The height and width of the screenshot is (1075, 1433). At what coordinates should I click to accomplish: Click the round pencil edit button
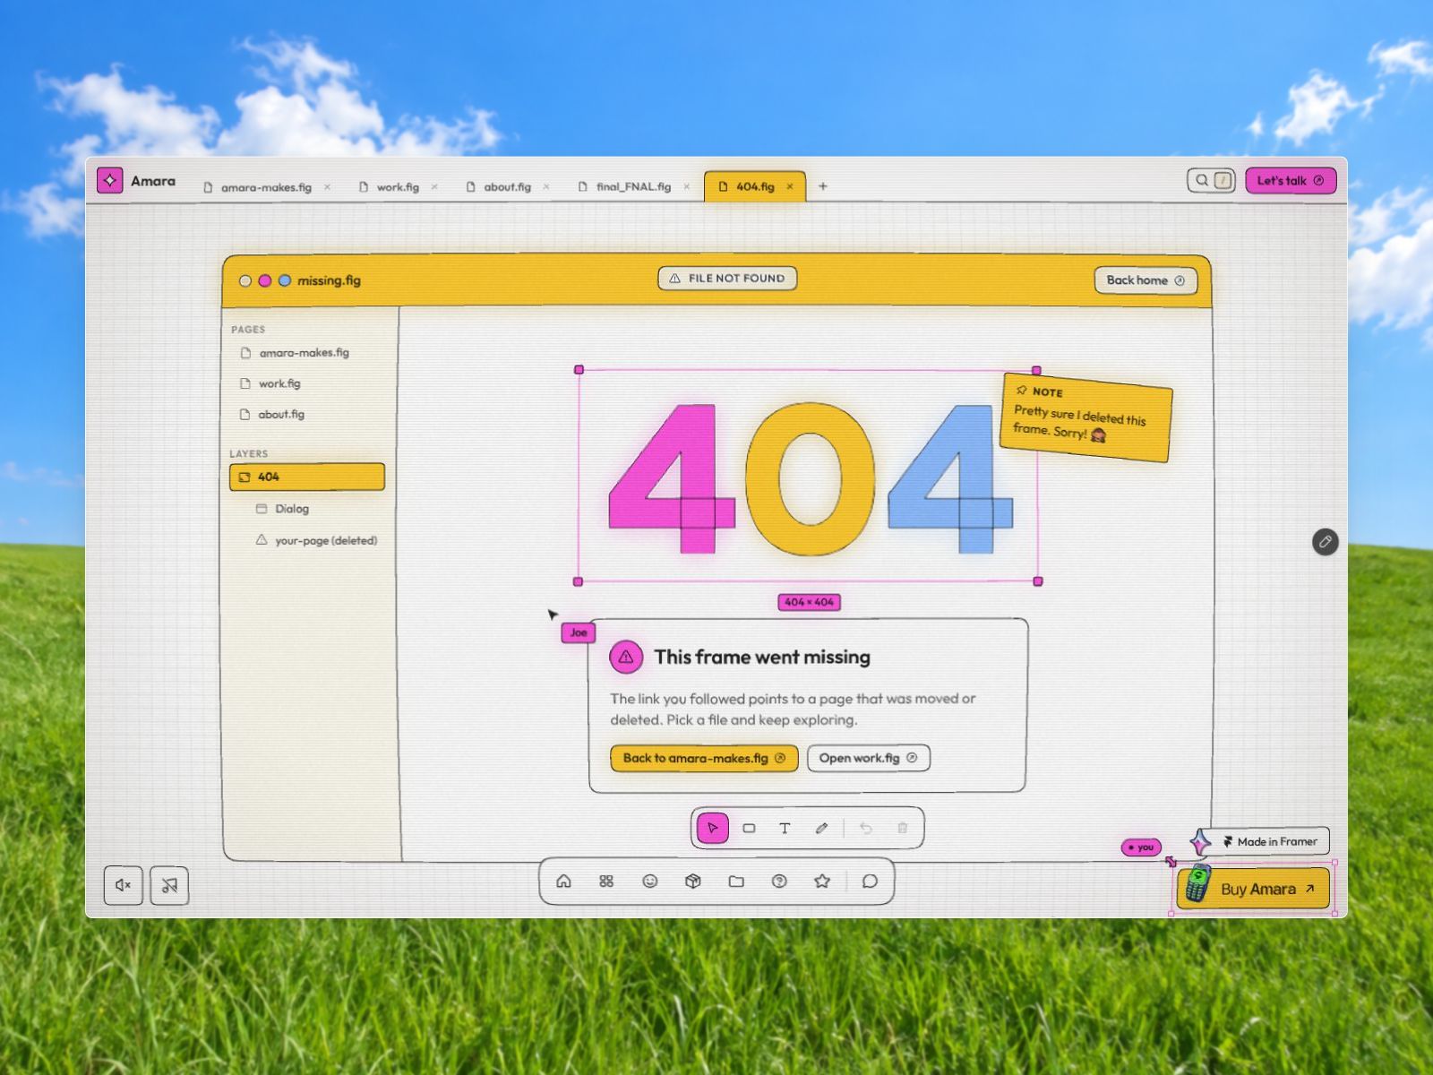(x=1326, y=542)
